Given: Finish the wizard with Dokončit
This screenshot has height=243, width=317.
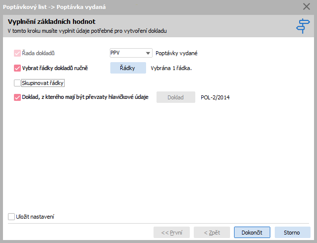Looking at the screenshot, I should [x=252, y=232].
